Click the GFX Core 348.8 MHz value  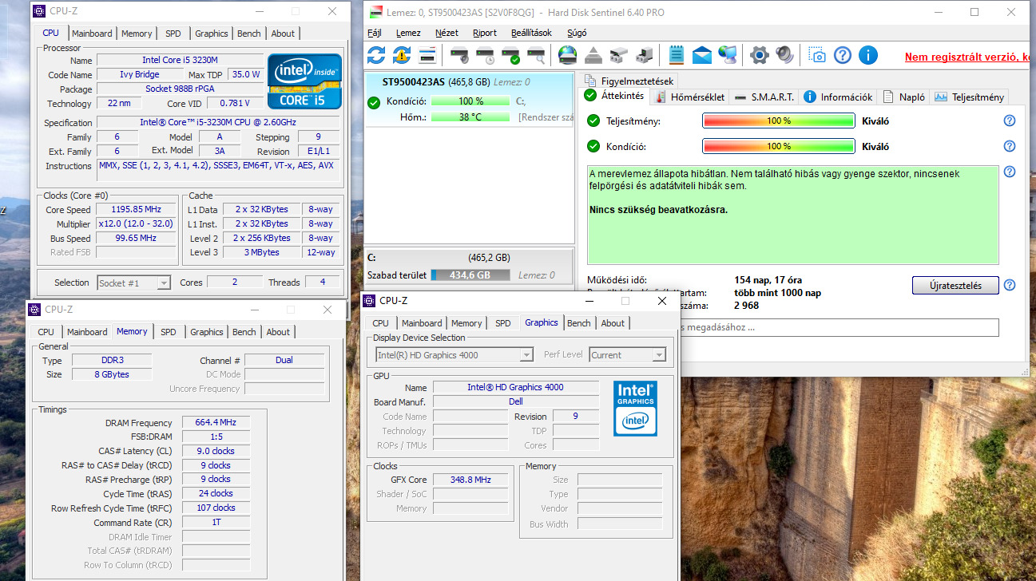point(470,480)
